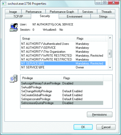Maximize the Properties window

(x=105, y=2)
